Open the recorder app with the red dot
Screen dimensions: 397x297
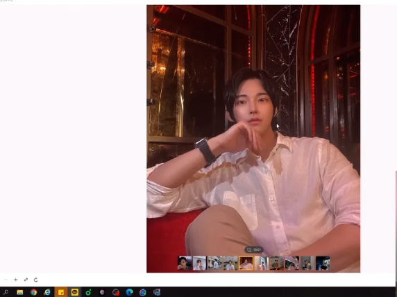(116, 292)
